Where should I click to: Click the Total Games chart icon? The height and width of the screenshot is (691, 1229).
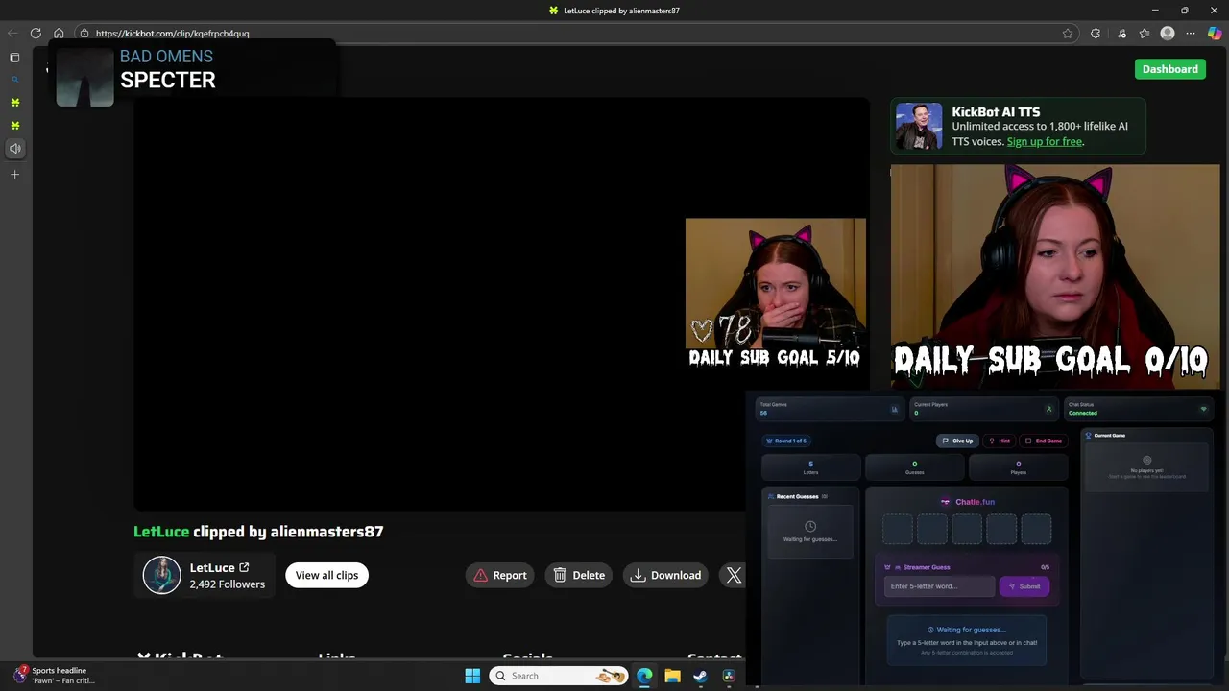pyautogui.click(x=894, y=409)
